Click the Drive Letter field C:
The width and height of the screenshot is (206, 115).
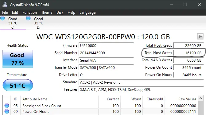(106, 75)
